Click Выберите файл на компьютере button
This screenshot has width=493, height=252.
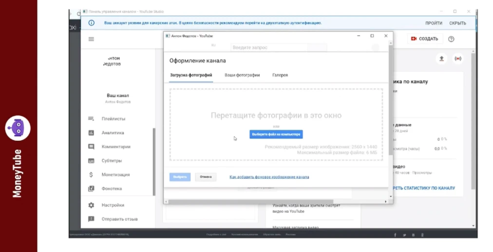coord(276,135)
